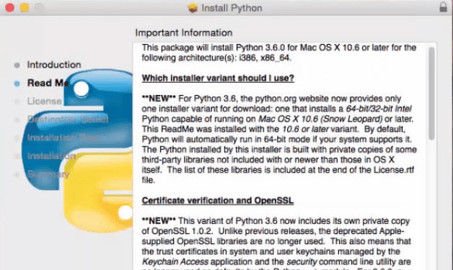Select the Destination Select step
Image resolution: width=453 pixels, height=270 pixels.
68,119
